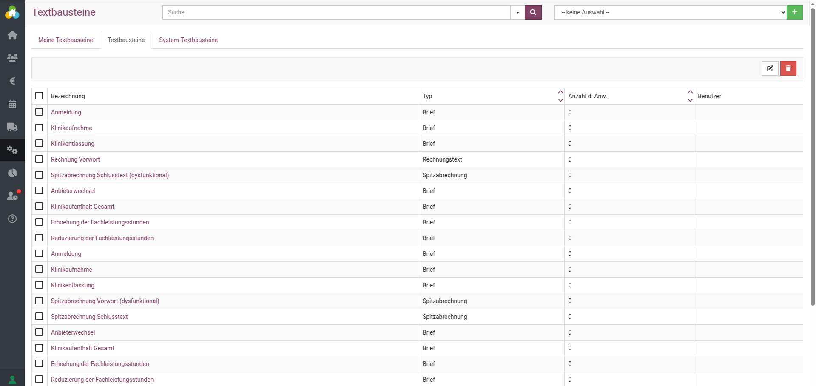The height and width of the screenshot is (386, 816).
Task: Click the red trash delete button
Action: (788, 68)
